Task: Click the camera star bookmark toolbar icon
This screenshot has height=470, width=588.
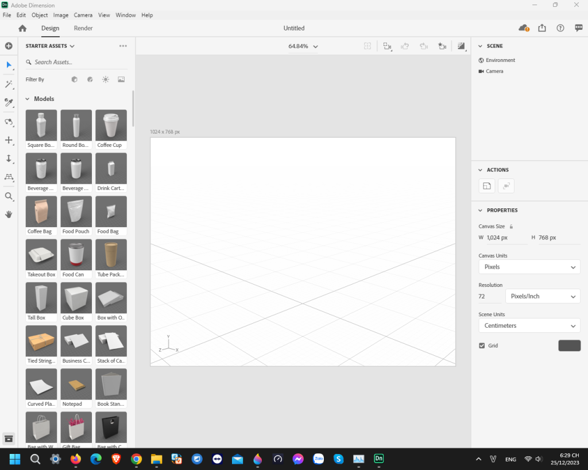Action: 442,46
